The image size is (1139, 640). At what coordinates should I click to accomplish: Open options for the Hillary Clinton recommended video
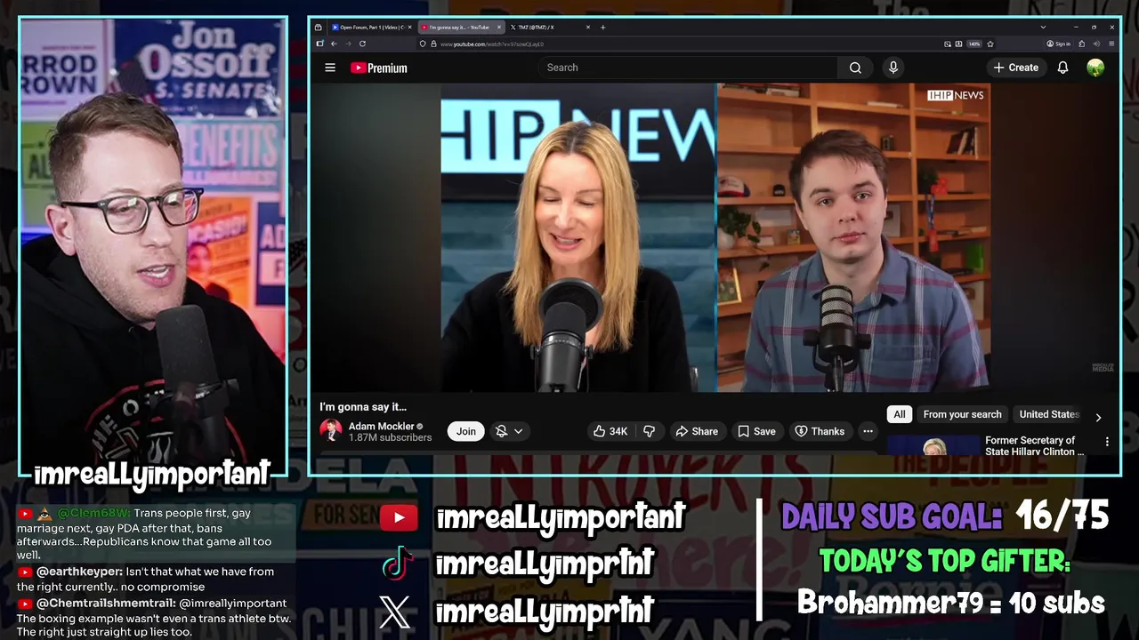pyautogui.click(x=1107, y=442)
